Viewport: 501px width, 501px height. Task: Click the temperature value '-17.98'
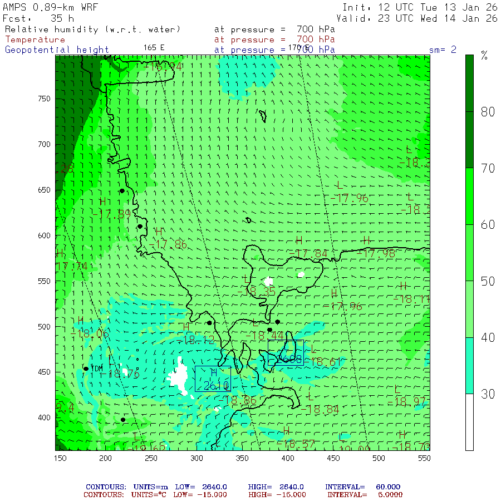376,254
